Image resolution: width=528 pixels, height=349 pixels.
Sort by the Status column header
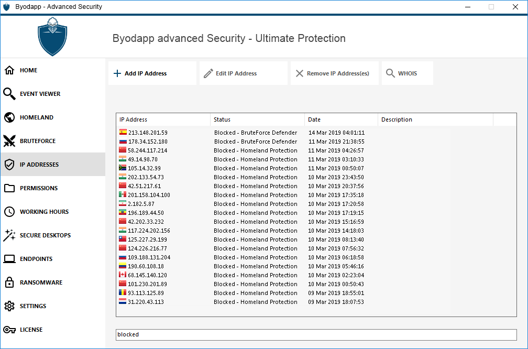(x=258, y=119)
